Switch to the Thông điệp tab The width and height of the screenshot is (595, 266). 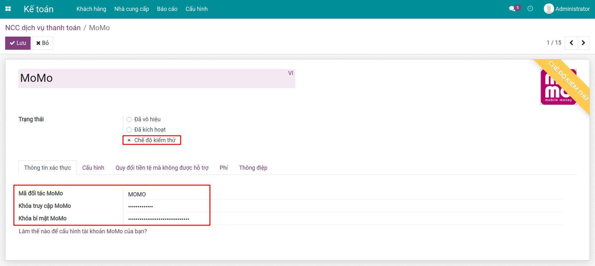pos(253,168)
